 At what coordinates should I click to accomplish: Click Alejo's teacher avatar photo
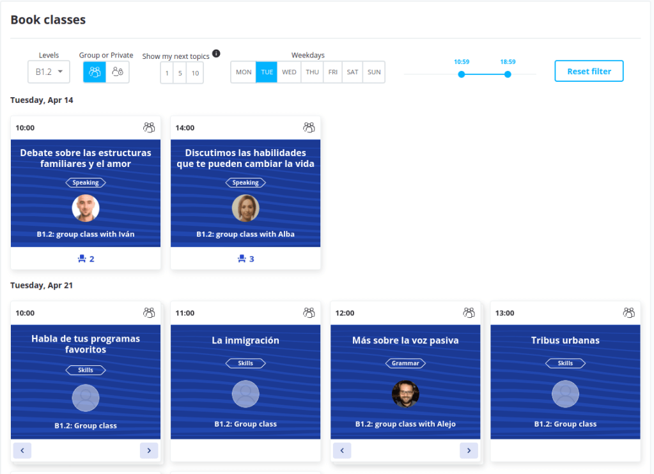click(405, 394)
